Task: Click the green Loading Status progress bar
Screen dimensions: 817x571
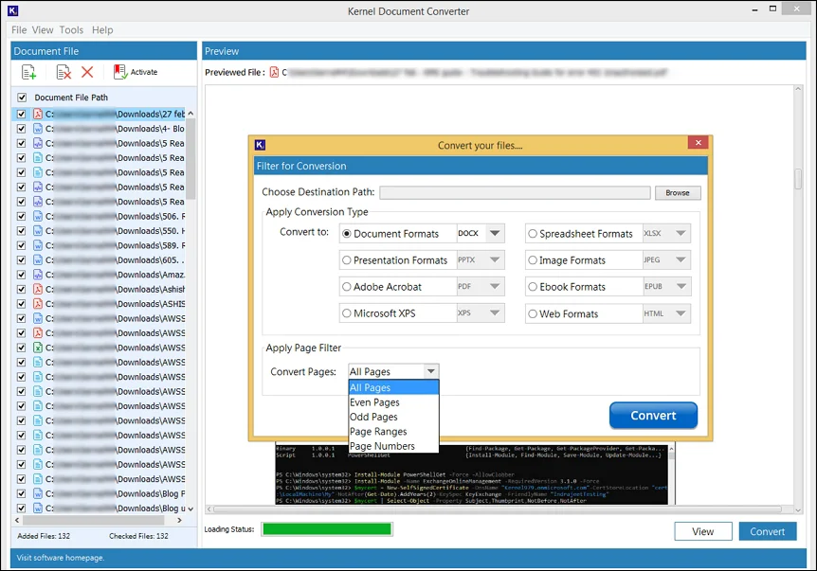Action: click(327, 528)
